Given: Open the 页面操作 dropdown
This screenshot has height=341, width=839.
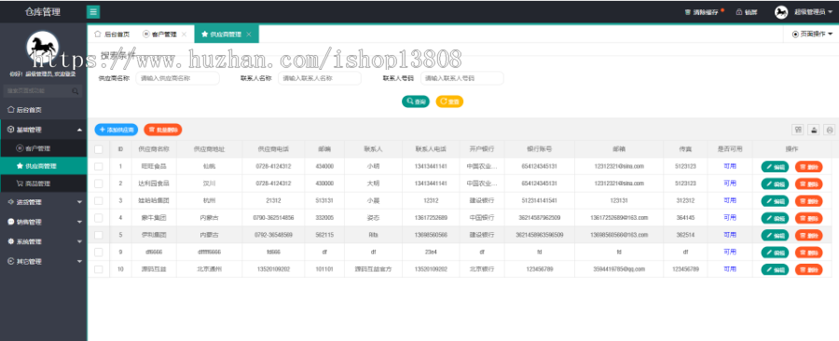Looking at the screenshot, I should [x=812, y=34].
